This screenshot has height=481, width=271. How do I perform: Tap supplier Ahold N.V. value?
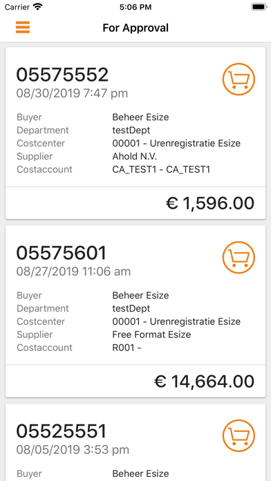pos(134,156)
